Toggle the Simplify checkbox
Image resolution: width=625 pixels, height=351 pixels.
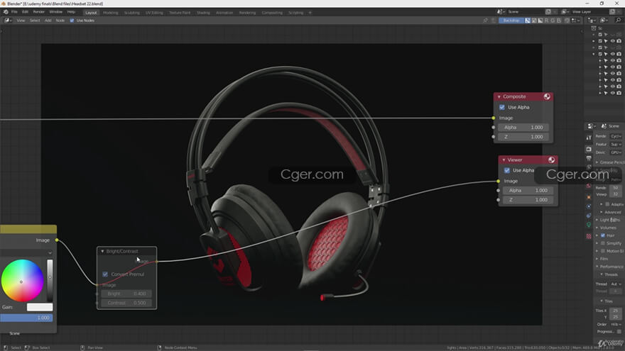[x=603, y=243]
